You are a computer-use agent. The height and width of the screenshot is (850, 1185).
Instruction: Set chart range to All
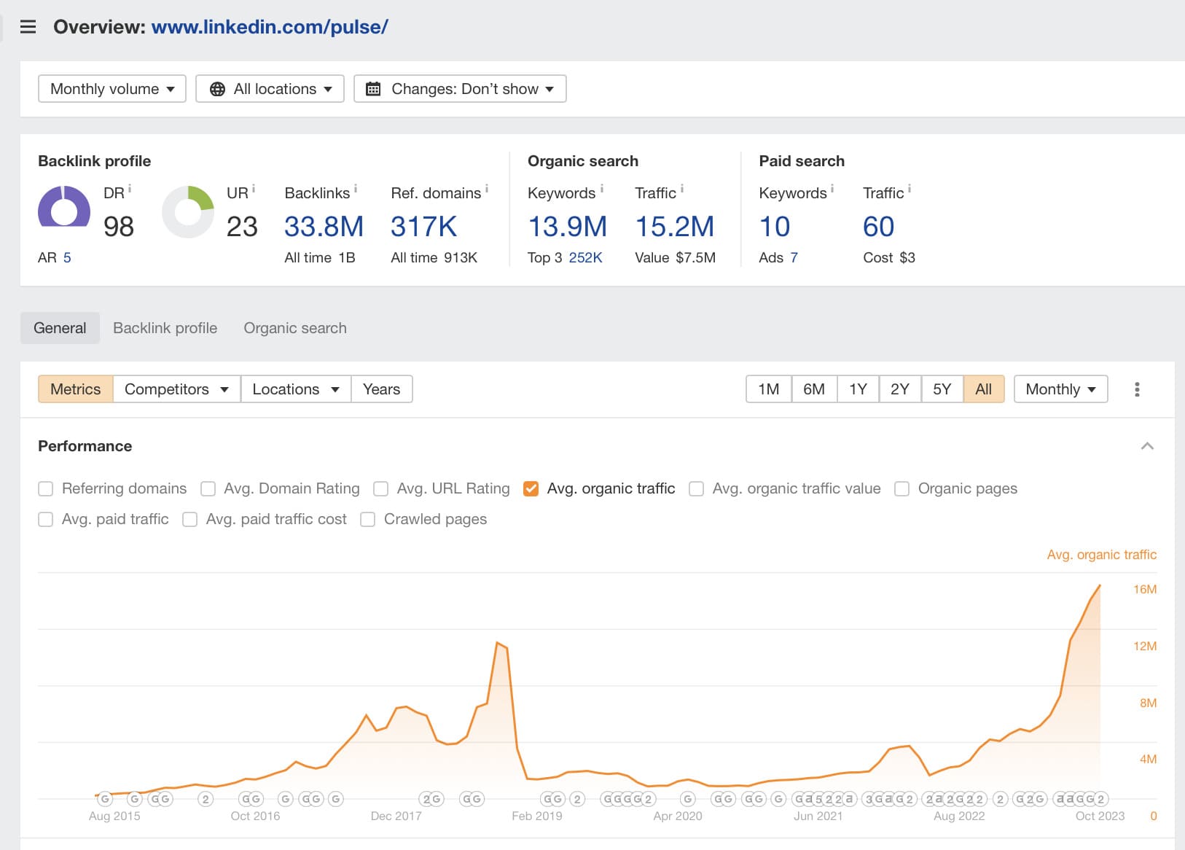(984, 389)
